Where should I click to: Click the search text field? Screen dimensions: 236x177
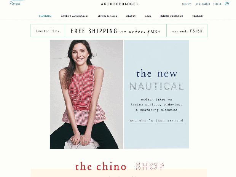[17, 3]
